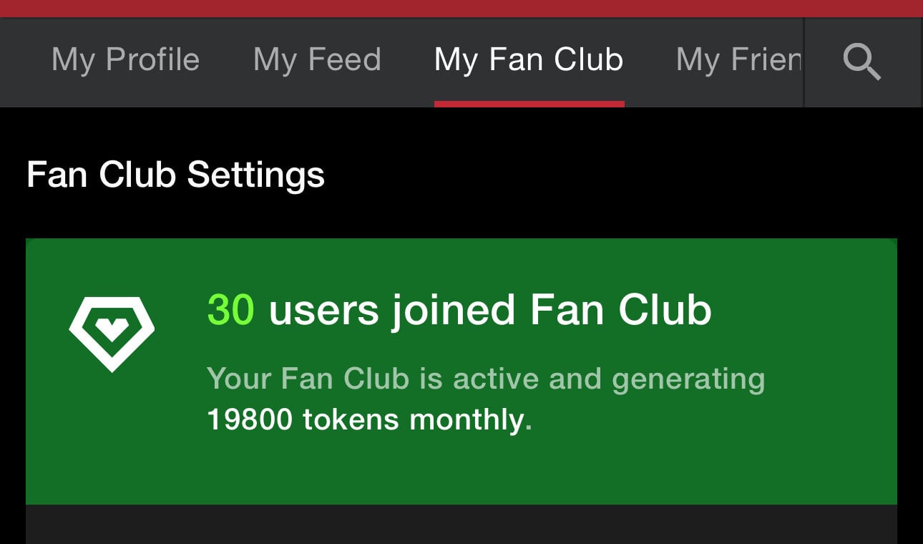This screenshot has width=923, height=544.
Task: Click the red underline below My Fan Club
Action: pos(529,104)
